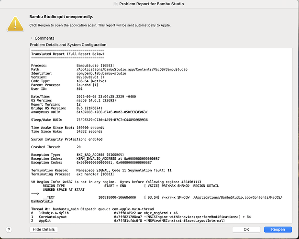
Task: Click the yellow warning triangle icon
Action: (x=15, y=24)
